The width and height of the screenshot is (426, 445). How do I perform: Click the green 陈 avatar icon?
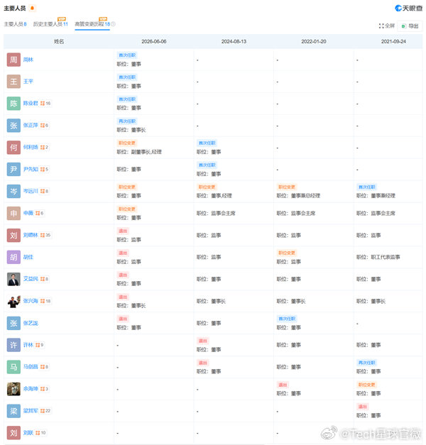(x=13, y=104)
